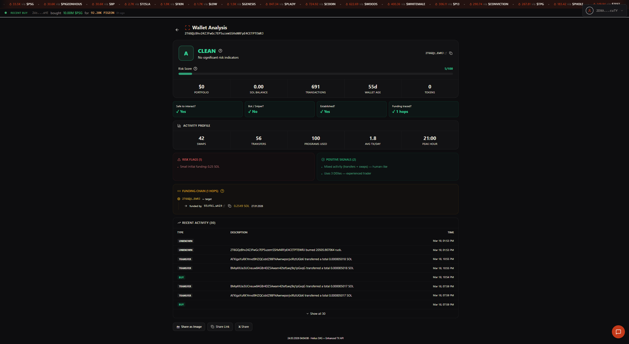Viewport: 629px width, 344px height.
Task: Go back using the arrow beside Wallet Analysis
Action: tap(177, 30)
